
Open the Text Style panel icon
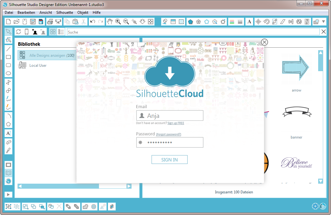click(249, 22)
